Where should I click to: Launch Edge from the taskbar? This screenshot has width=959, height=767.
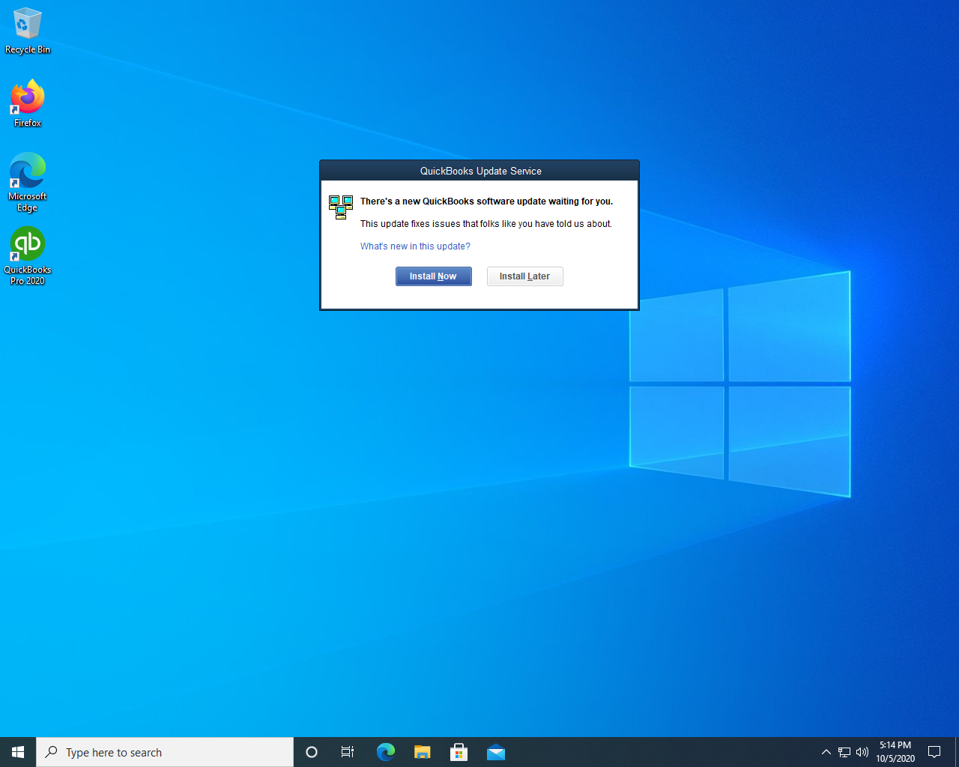click(x=385, y=751)
